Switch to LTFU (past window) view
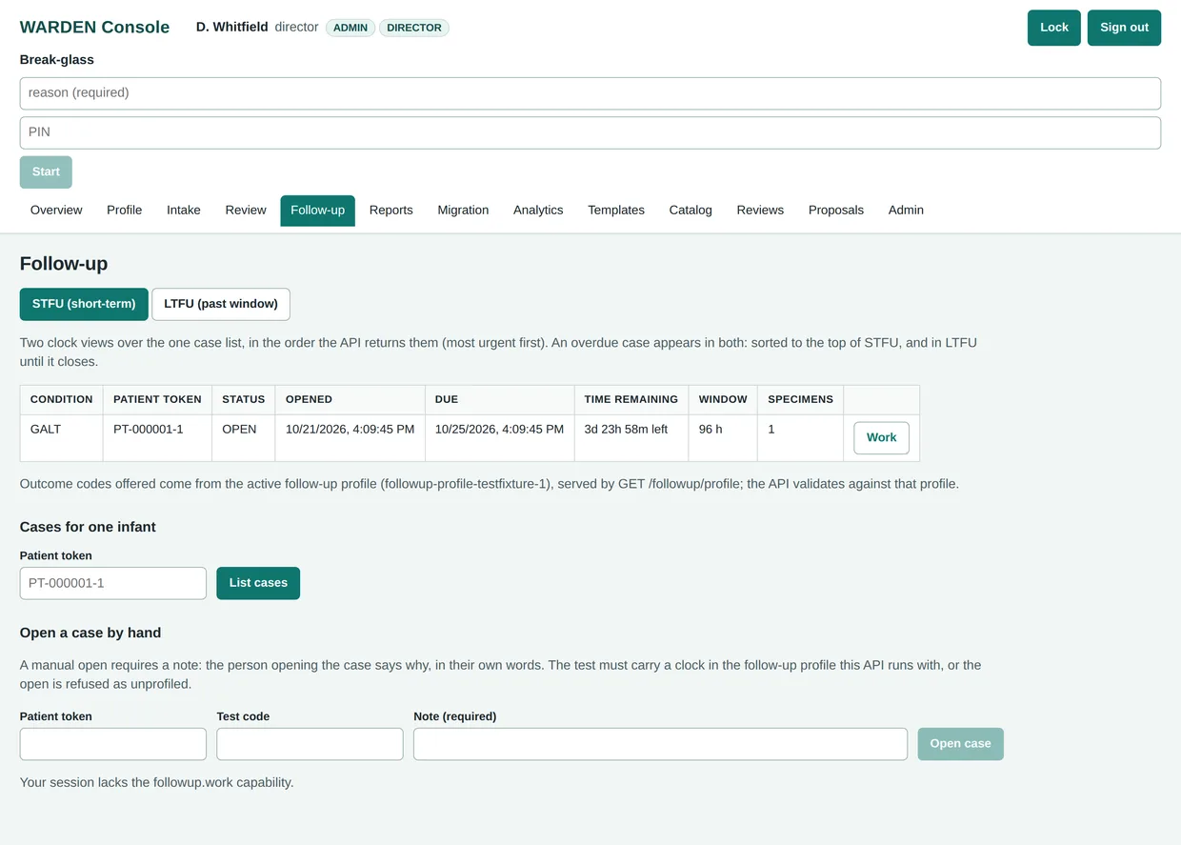Image resolution: width=1181 pixels, height=845 pixels. (x=221, y=304)
